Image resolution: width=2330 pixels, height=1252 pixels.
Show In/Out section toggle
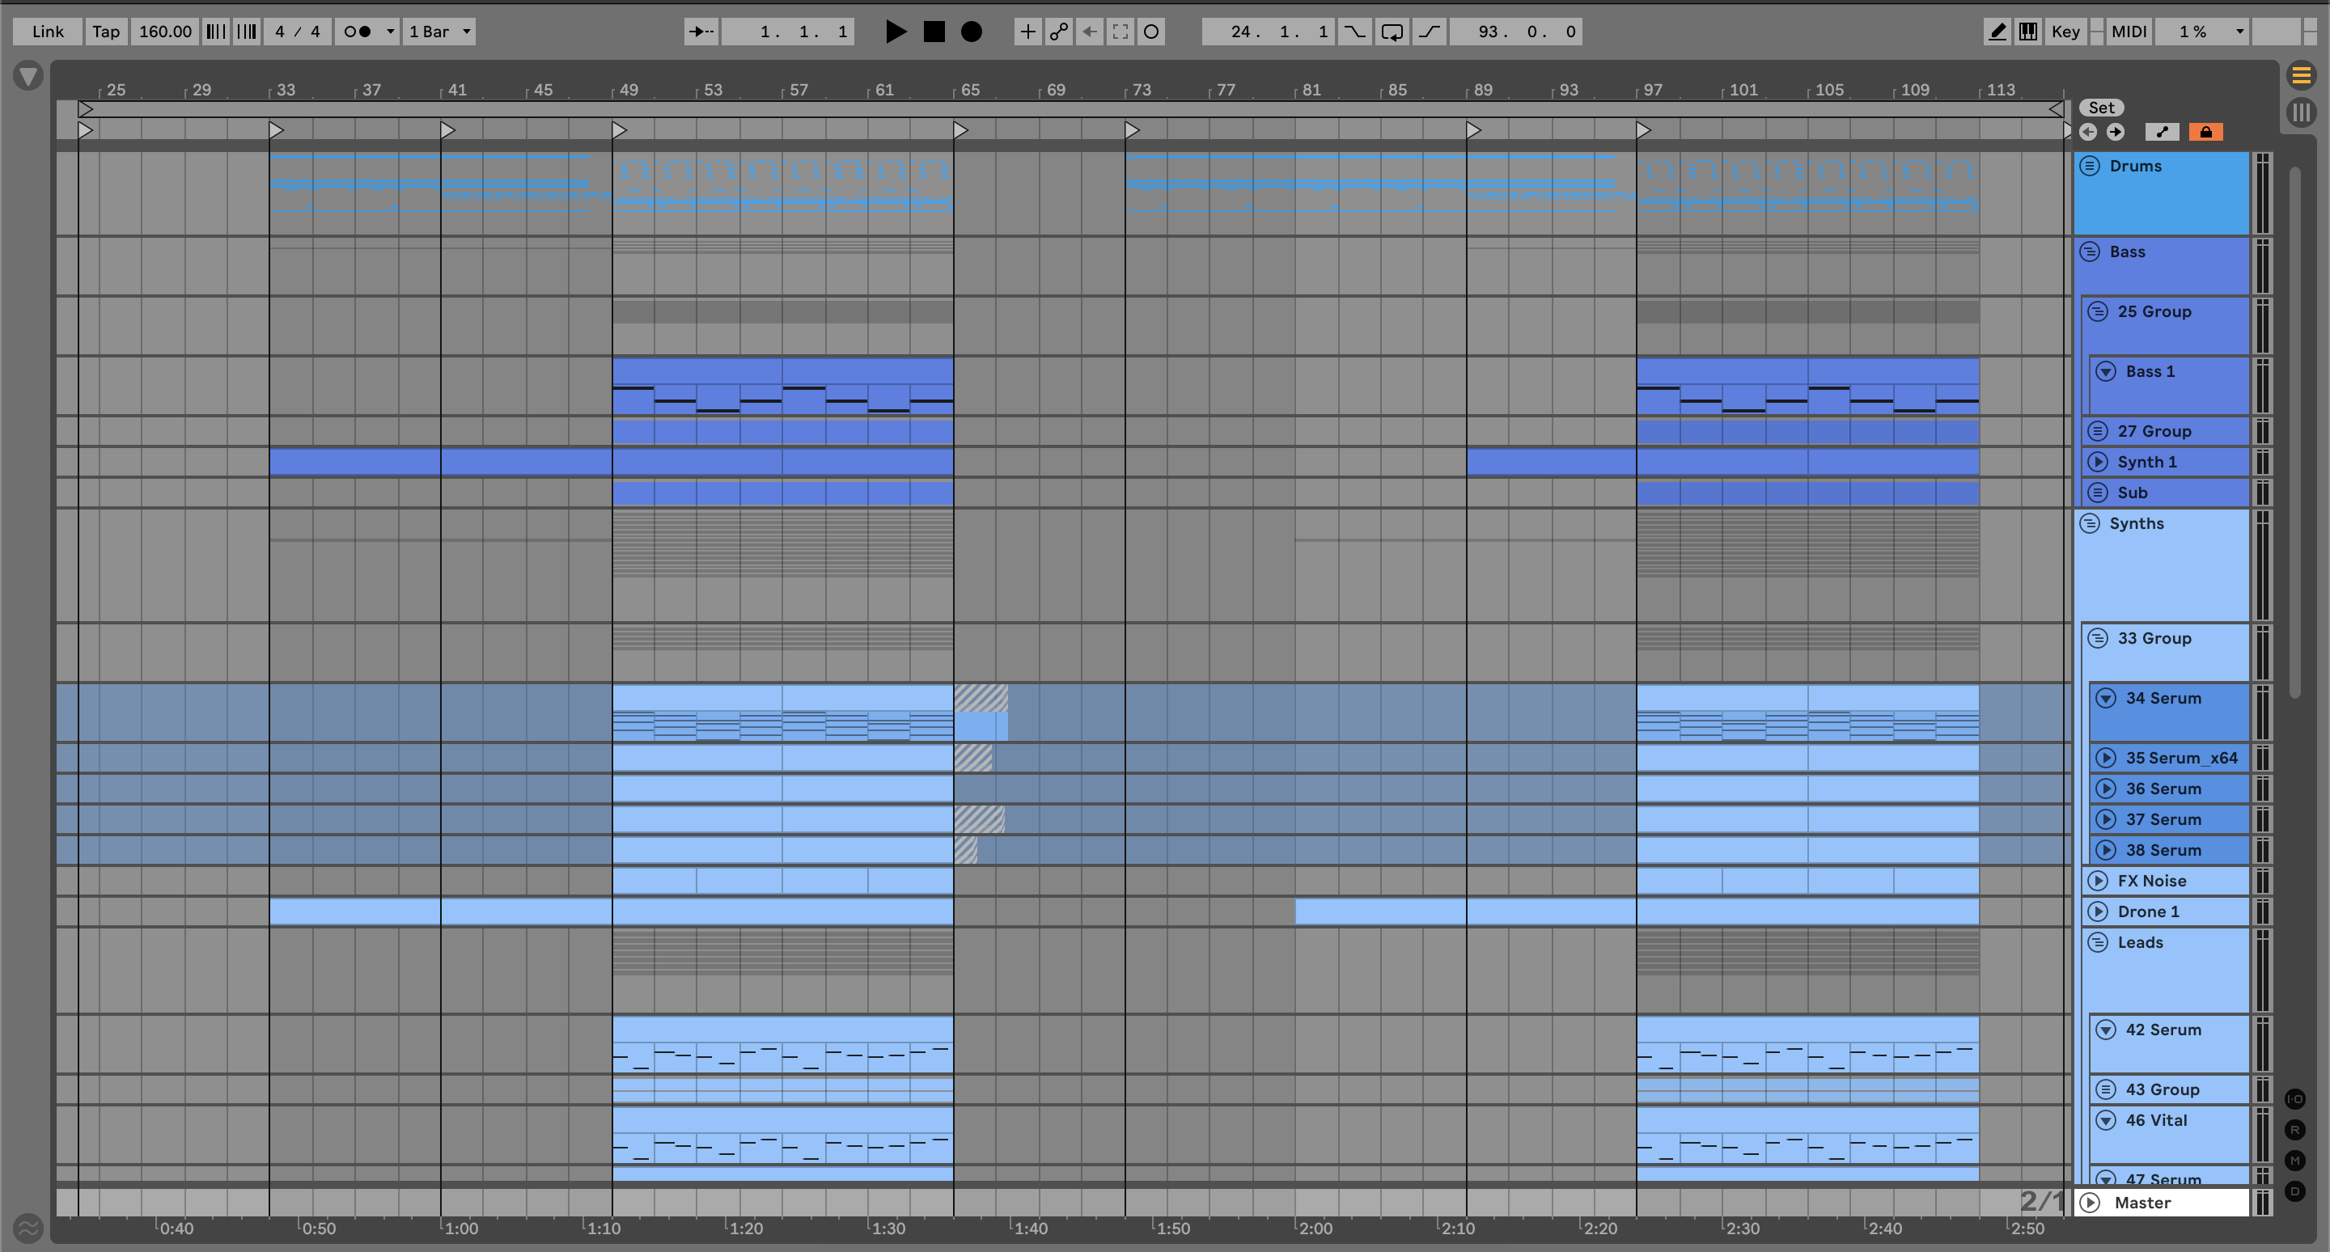[x=2294, y=1099]
